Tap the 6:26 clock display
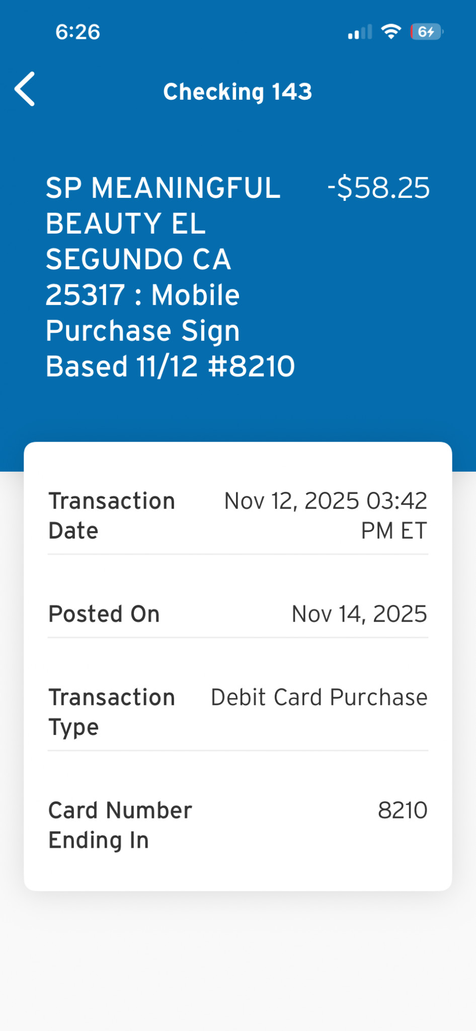The height and width of the screenshot is (1031, 476). [x=78, y=32]
